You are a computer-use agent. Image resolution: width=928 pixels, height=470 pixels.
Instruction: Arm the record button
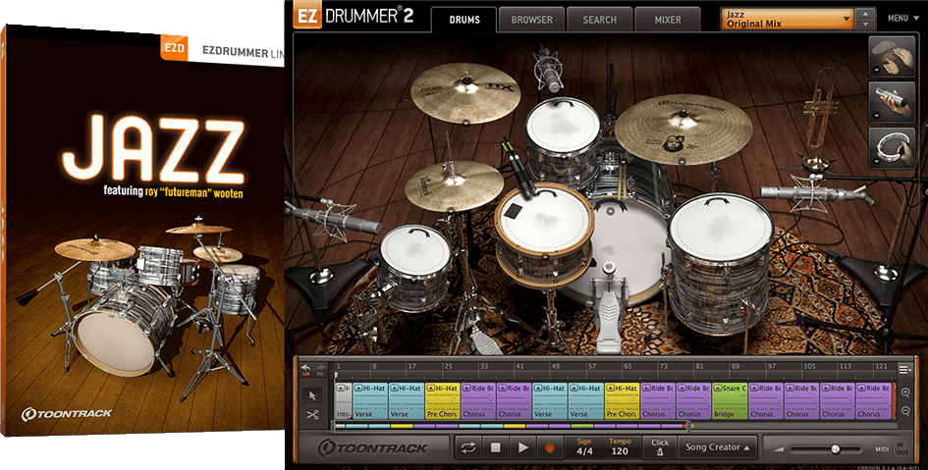pyautogui.click(x=549, y=447)
